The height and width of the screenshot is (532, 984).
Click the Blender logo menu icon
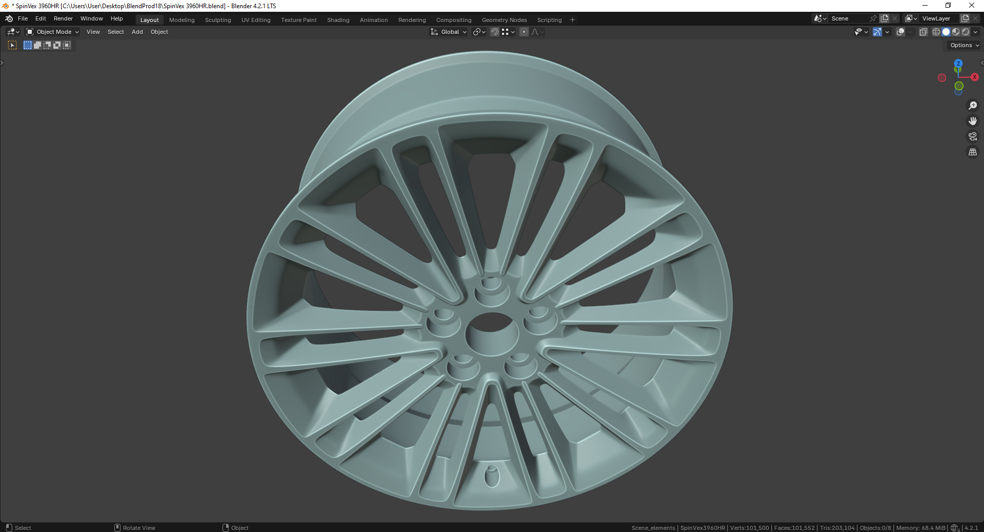click(9, 18)
